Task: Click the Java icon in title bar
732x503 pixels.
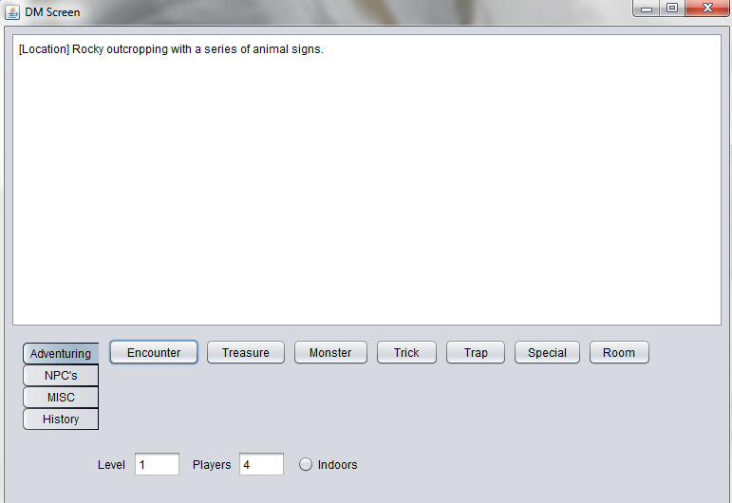Action: pyautogui.click(x=12, y=12)
